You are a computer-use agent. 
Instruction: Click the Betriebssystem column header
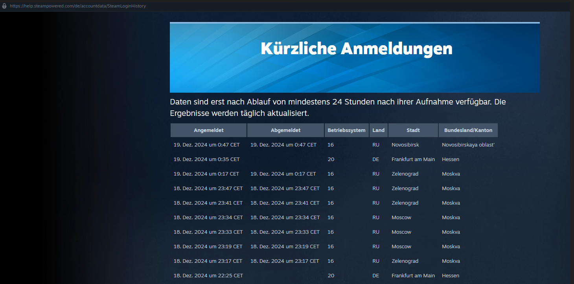[x=346, y=130]
